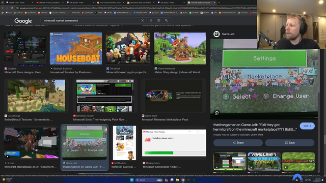Open the tab search dropdown in Chrome
This screenshot has width=326, height=183.
coord(3,3)
